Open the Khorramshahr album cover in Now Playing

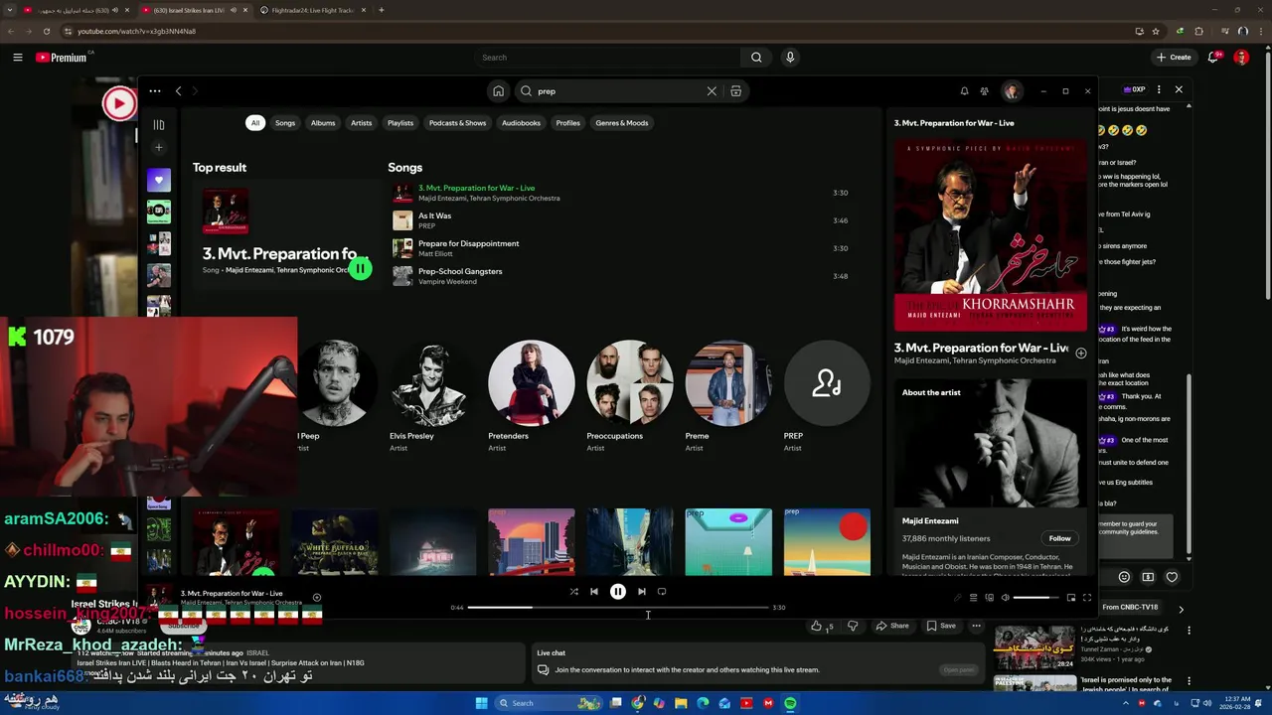click(x=991, y=234)
